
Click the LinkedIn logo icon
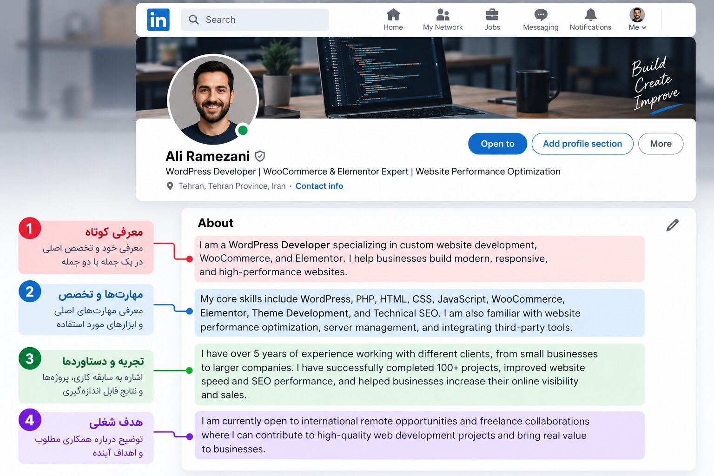click(158, 20)
